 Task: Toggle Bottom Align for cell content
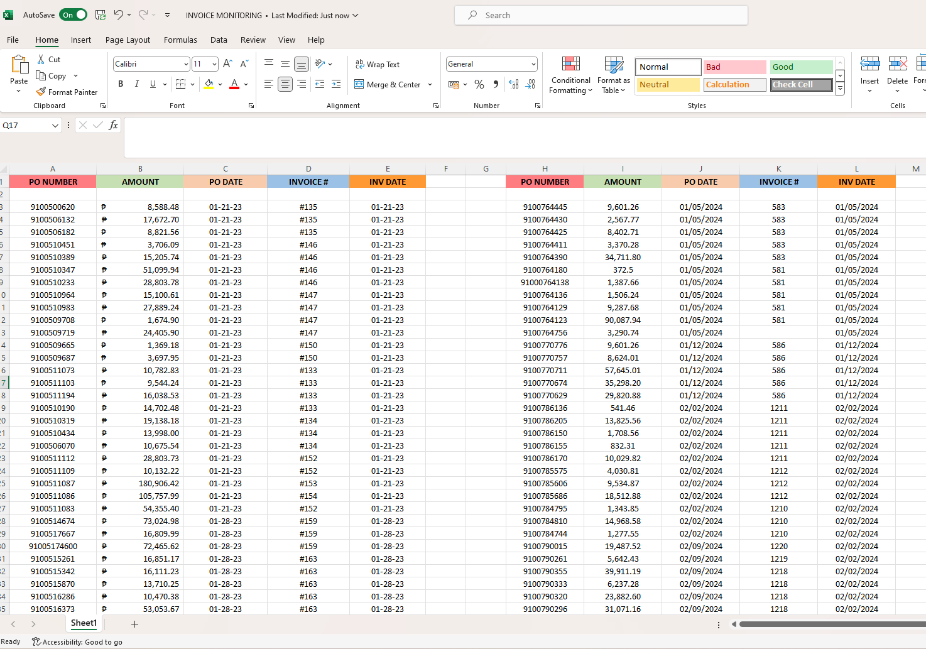pyautogui.click(x=302, y=64)
